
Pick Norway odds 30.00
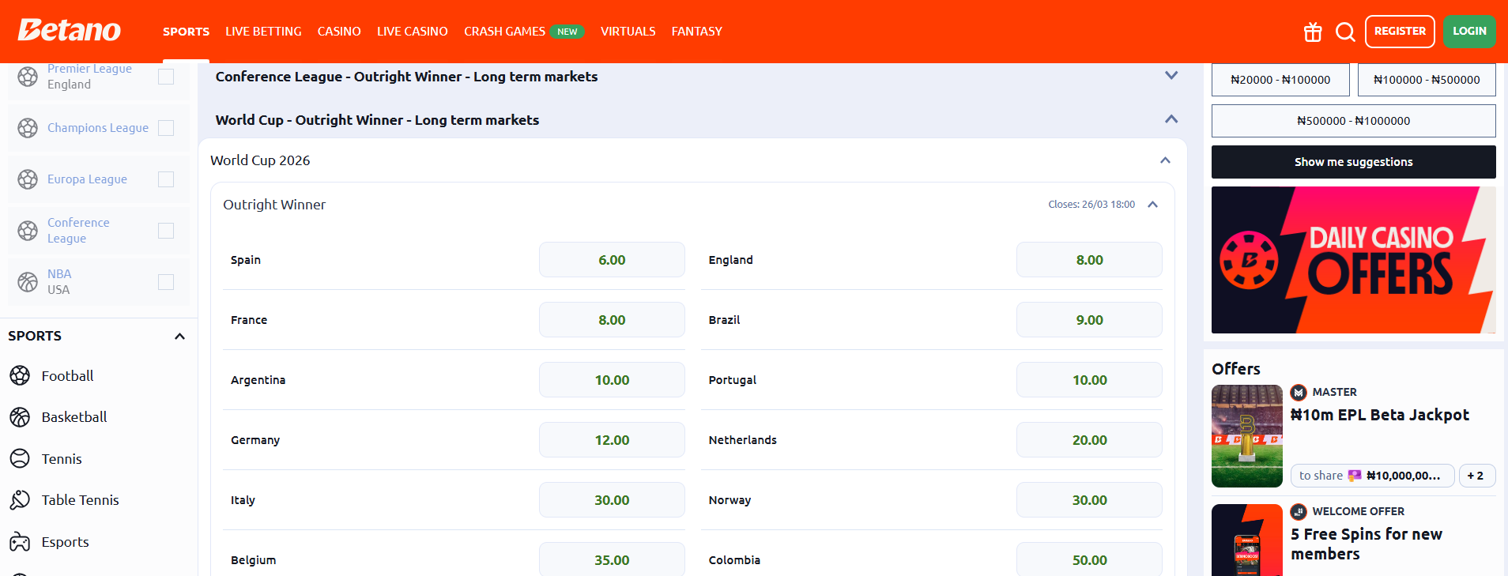point(1089,500)
